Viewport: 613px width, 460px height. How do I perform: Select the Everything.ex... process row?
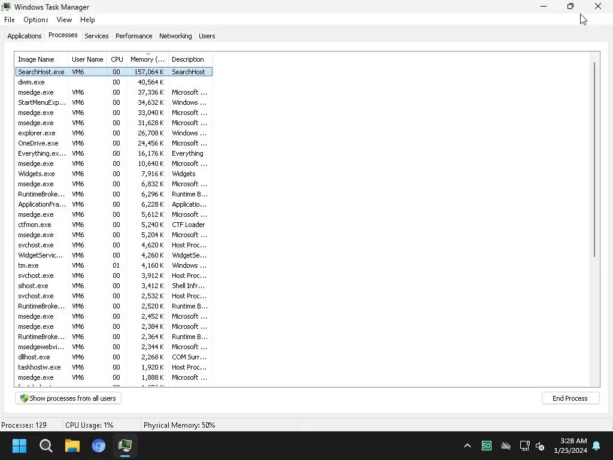[x=114, y=153]
